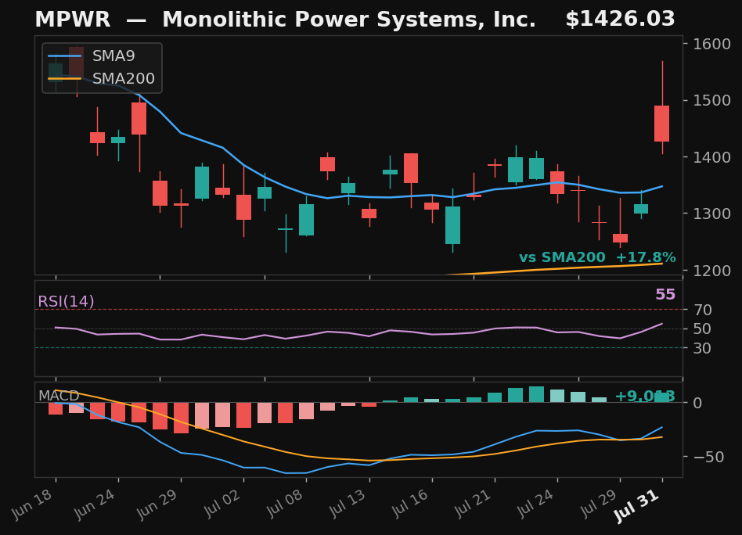Click the MACD −50 axis label
Image resolution: width=742 pixels, height=535 pixels.
[709, 457]
